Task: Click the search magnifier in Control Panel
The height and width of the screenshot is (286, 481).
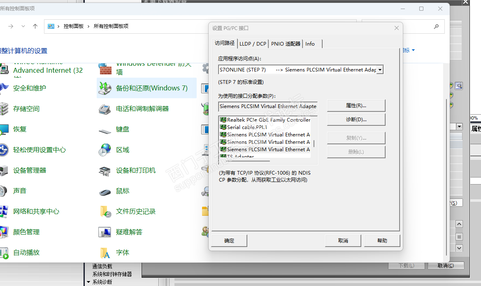Action: click(x=436, y=27)
